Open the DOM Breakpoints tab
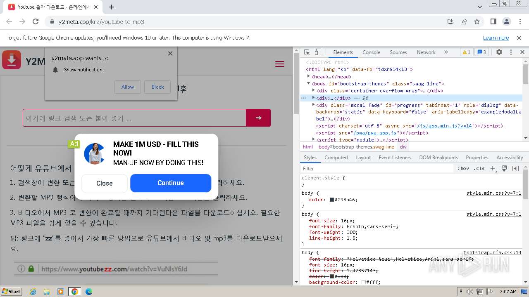Image resolution: width=529 pixels, height=297 pixels. [438, 158]
